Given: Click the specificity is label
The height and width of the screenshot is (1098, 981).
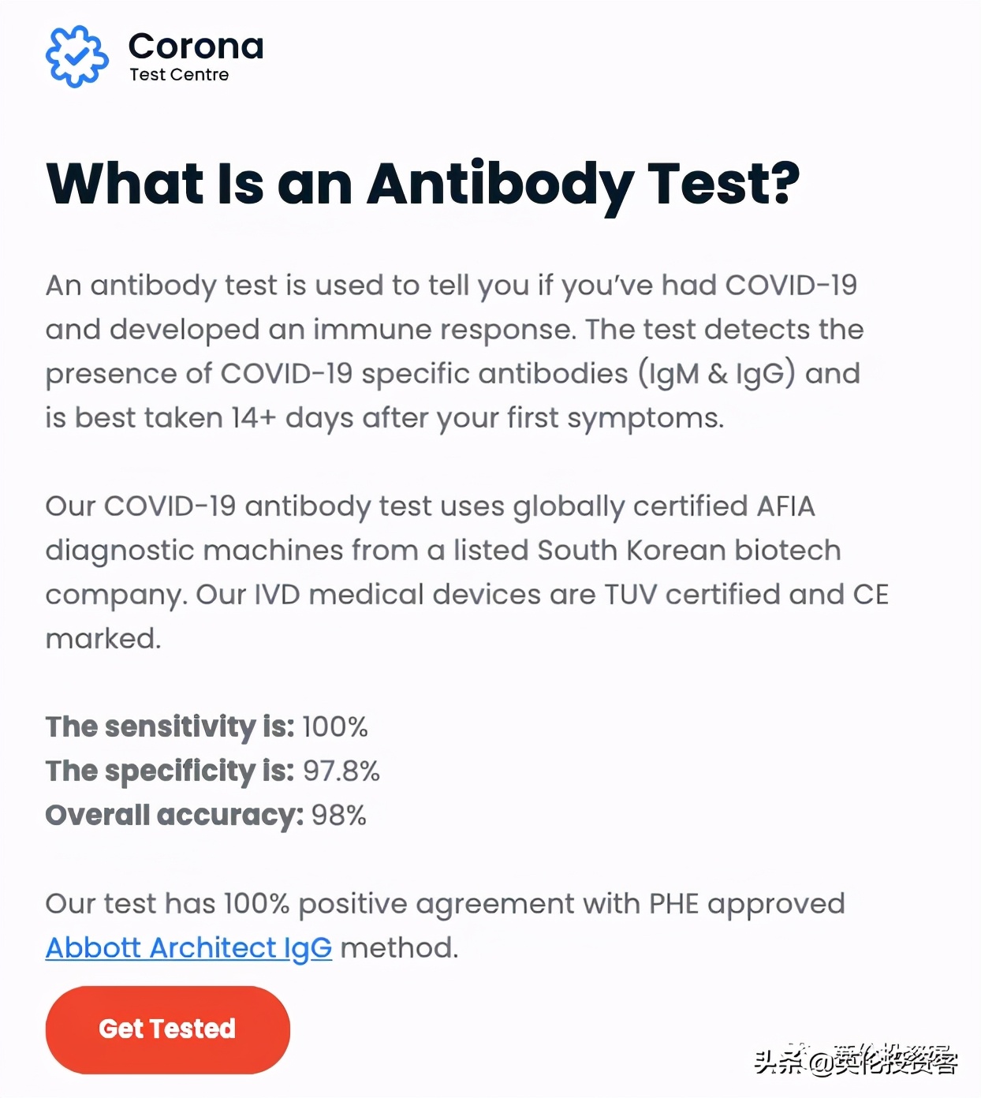Looking at the screenshot, I should [170, 771].
